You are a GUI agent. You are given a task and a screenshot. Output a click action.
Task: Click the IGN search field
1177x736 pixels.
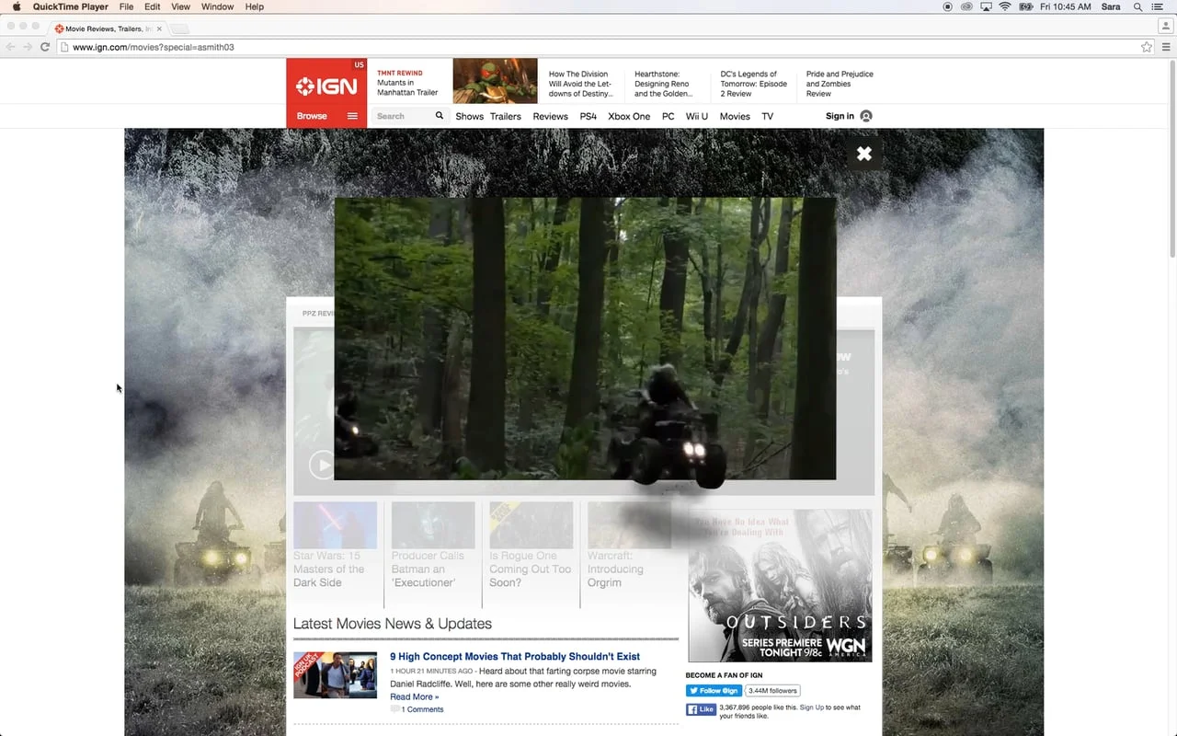pos(403,116)
